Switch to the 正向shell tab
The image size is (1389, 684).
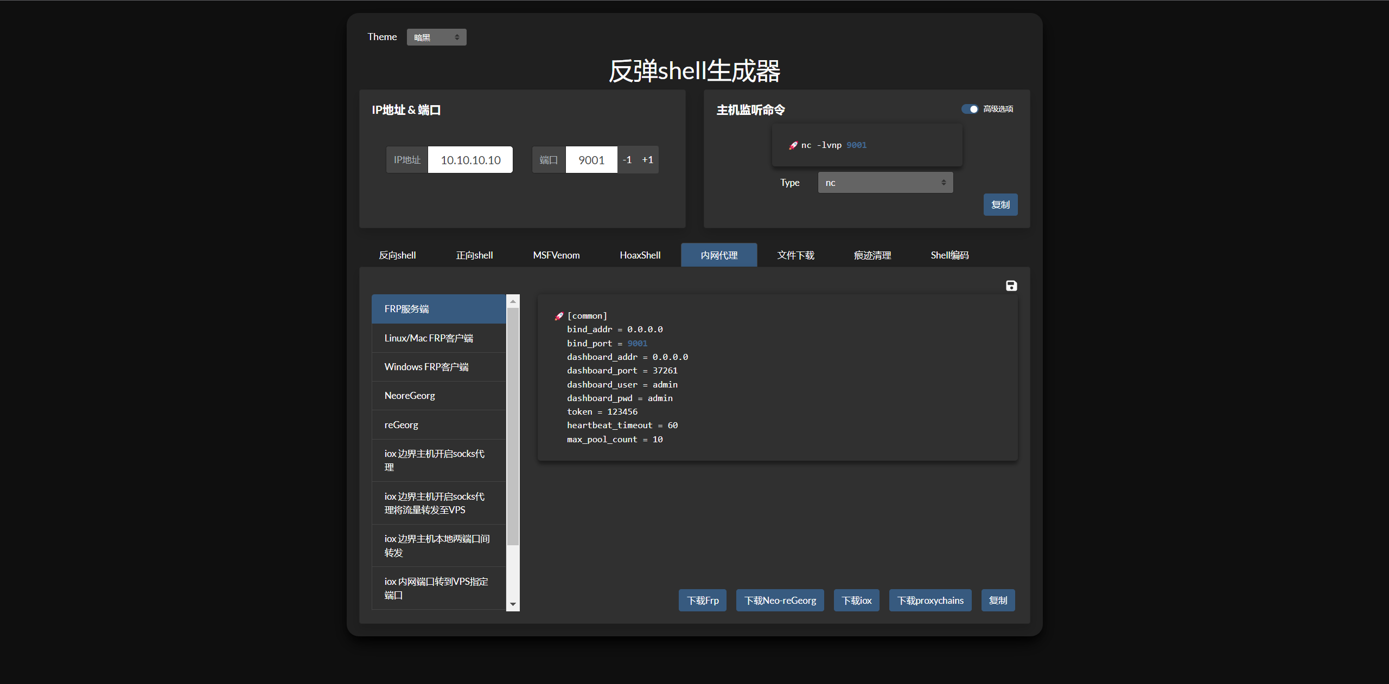point(474,255)
